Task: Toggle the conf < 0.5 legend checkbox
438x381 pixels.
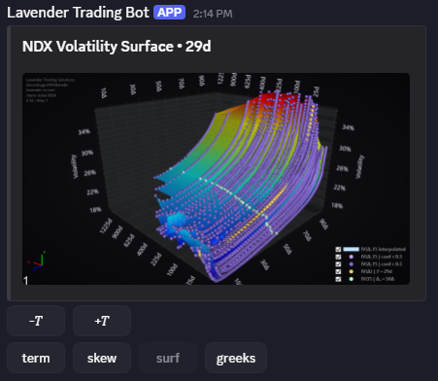Action: click(x=338, y=257)
